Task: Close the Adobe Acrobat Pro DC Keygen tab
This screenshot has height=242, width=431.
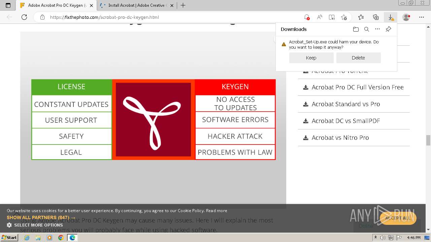Action: coord(91,5)
